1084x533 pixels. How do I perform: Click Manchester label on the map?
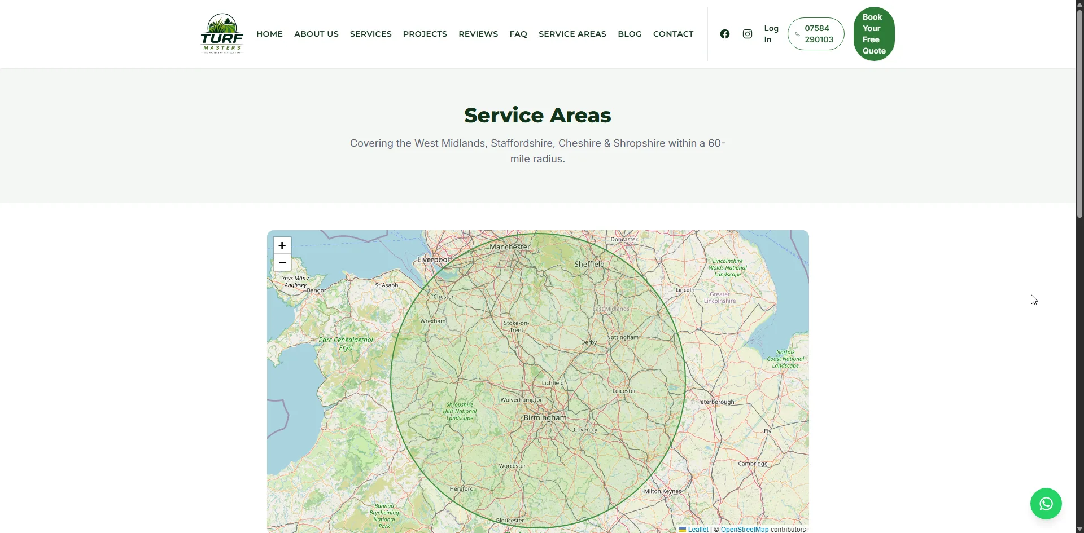pos(510,247)
